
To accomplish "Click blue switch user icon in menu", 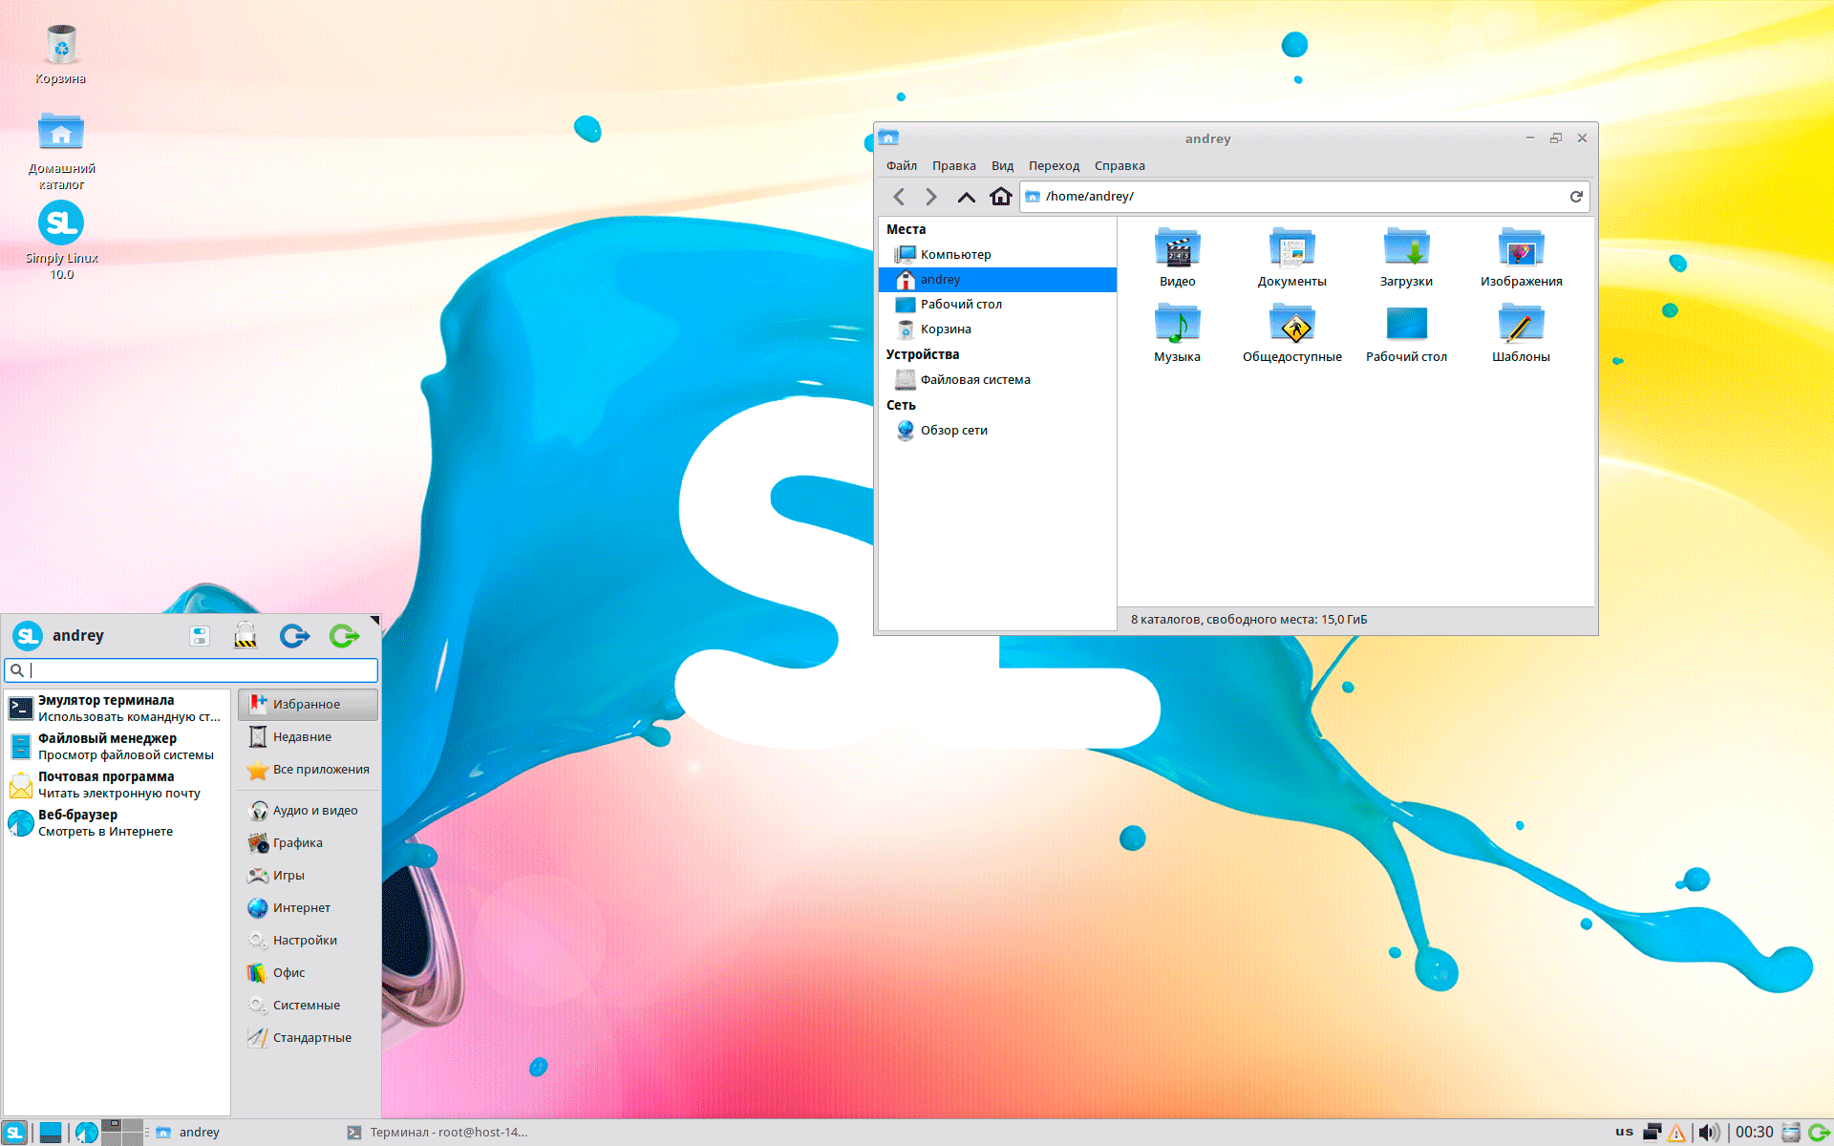I will click(294, 636).
